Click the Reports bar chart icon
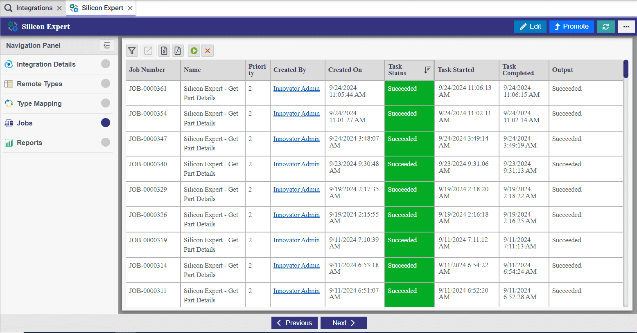Screen dimensions: 637x333 tap(9, 143)
